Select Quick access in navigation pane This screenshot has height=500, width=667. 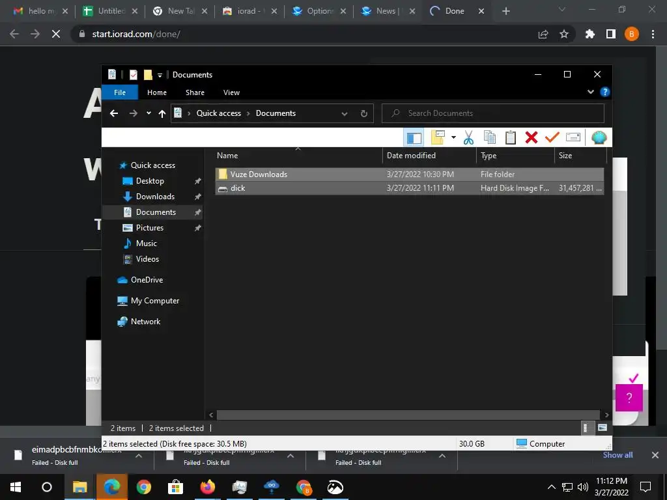(x=152, y=165)
